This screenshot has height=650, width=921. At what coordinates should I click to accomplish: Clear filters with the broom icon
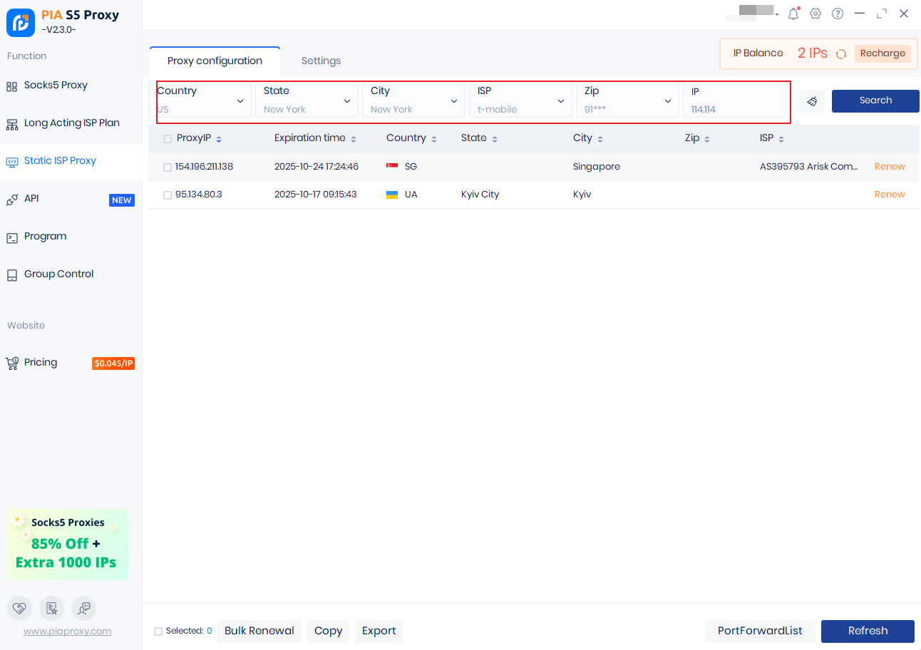[812, 101]
